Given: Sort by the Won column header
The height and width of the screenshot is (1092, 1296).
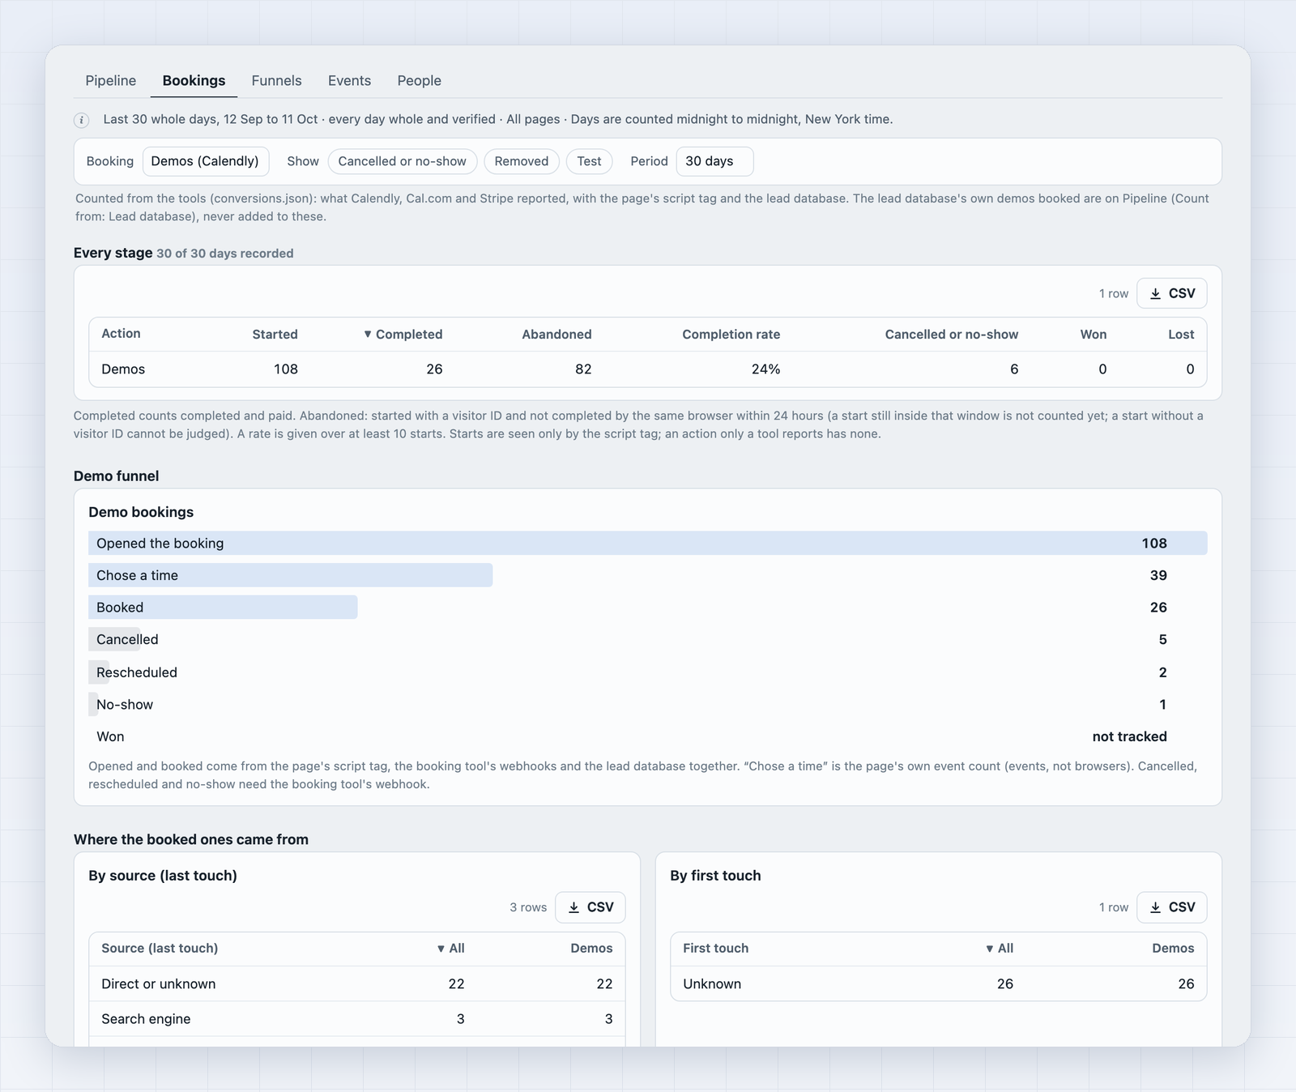Looking at the screenshot, I should [1093, 335].
